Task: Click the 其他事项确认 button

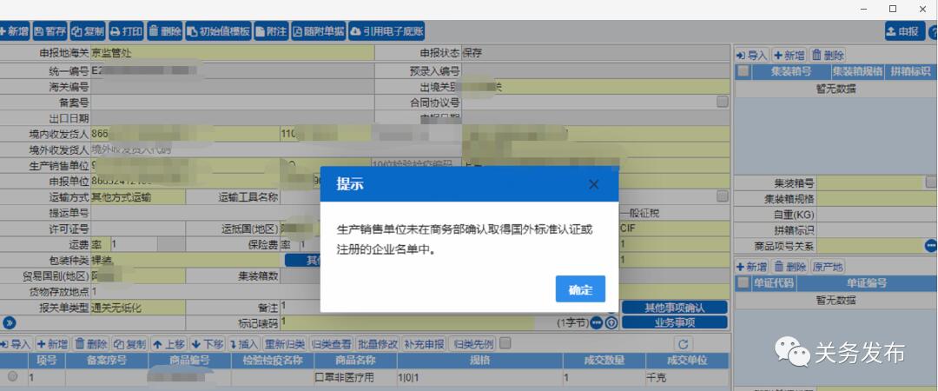Action: [x=675, y=308]
